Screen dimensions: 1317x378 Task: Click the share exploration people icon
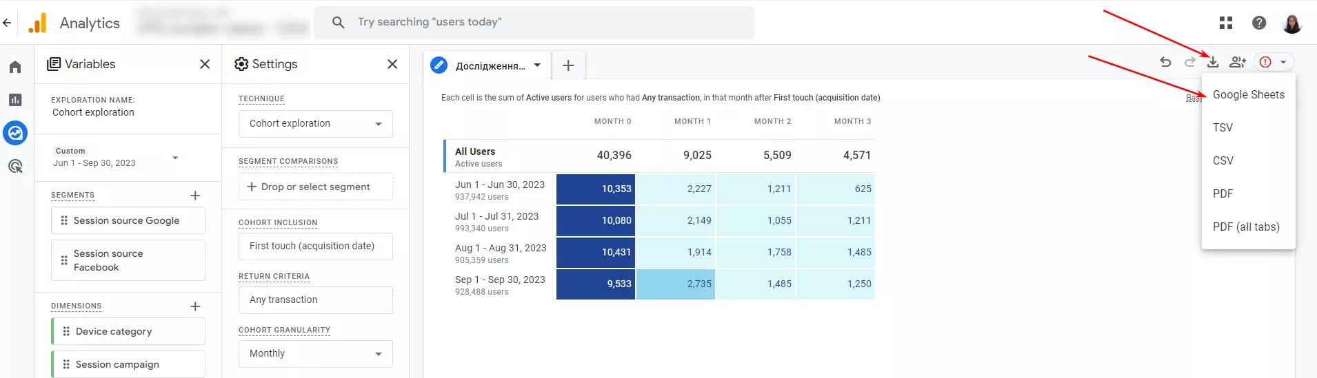tap(1238, 62)
